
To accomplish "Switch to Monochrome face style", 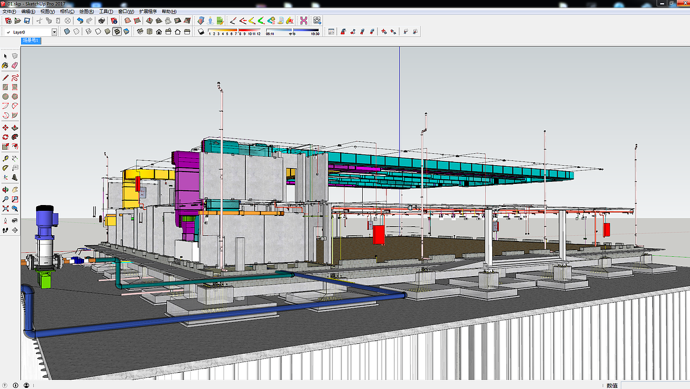I will [x=126, y=32].
